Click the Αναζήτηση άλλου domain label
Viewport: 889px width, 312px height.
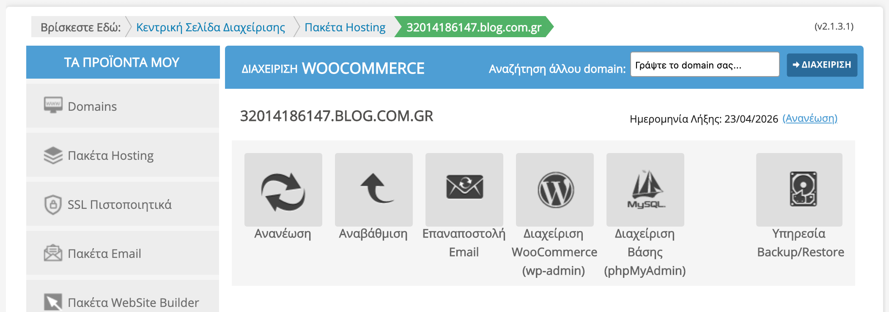(557, 69)
